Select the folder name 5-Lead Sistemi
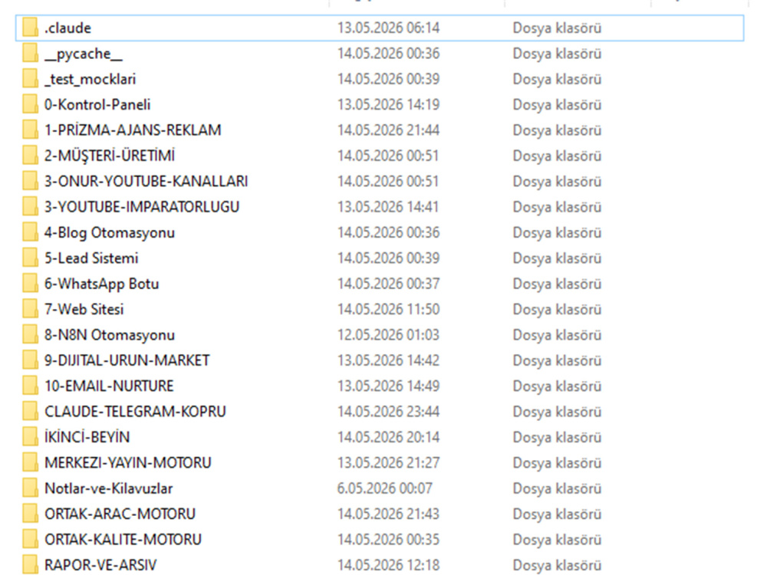 pyautogui.click(x=91, y=258)
